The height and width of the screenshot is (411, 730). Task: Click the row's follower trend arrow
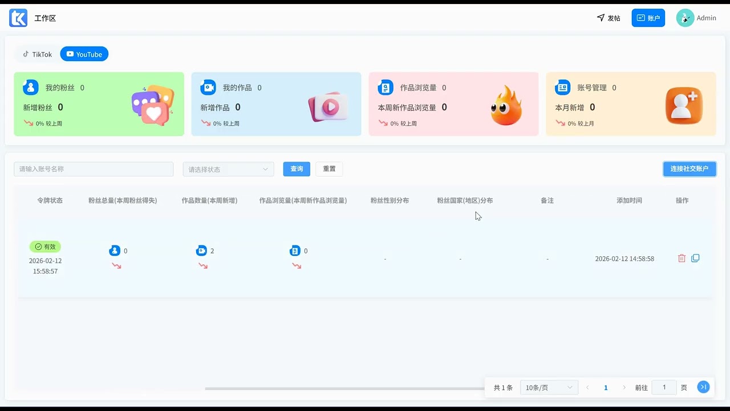116,266
